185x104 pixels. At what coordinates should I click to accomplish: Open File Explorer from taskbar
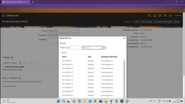click(106, 101)
